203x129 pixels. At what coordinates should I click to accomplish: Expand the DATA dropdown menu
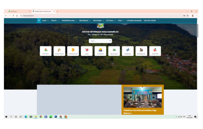(45, 21)
